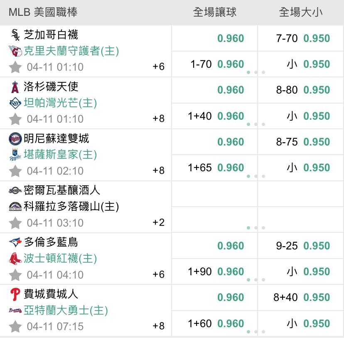Star the Brewers vs Rockies 03:10 game
The height and width of the screenshot is (338, 344).
(x=15, y=223)
